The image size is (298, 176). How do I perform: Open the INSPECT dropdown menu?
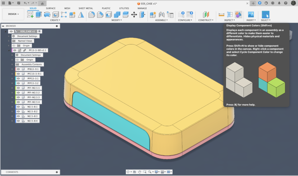click(230, 20)
